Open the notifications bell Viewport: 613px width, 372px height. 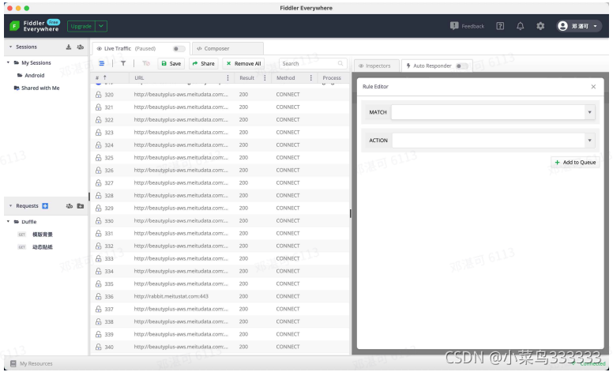point(520,26)
